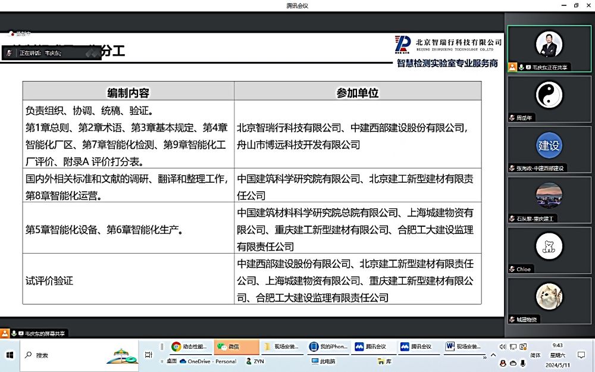The image size is (595, 372).
Task: Click the microphone tray icon
Action: pyautogui.click(x=523, y=364)
